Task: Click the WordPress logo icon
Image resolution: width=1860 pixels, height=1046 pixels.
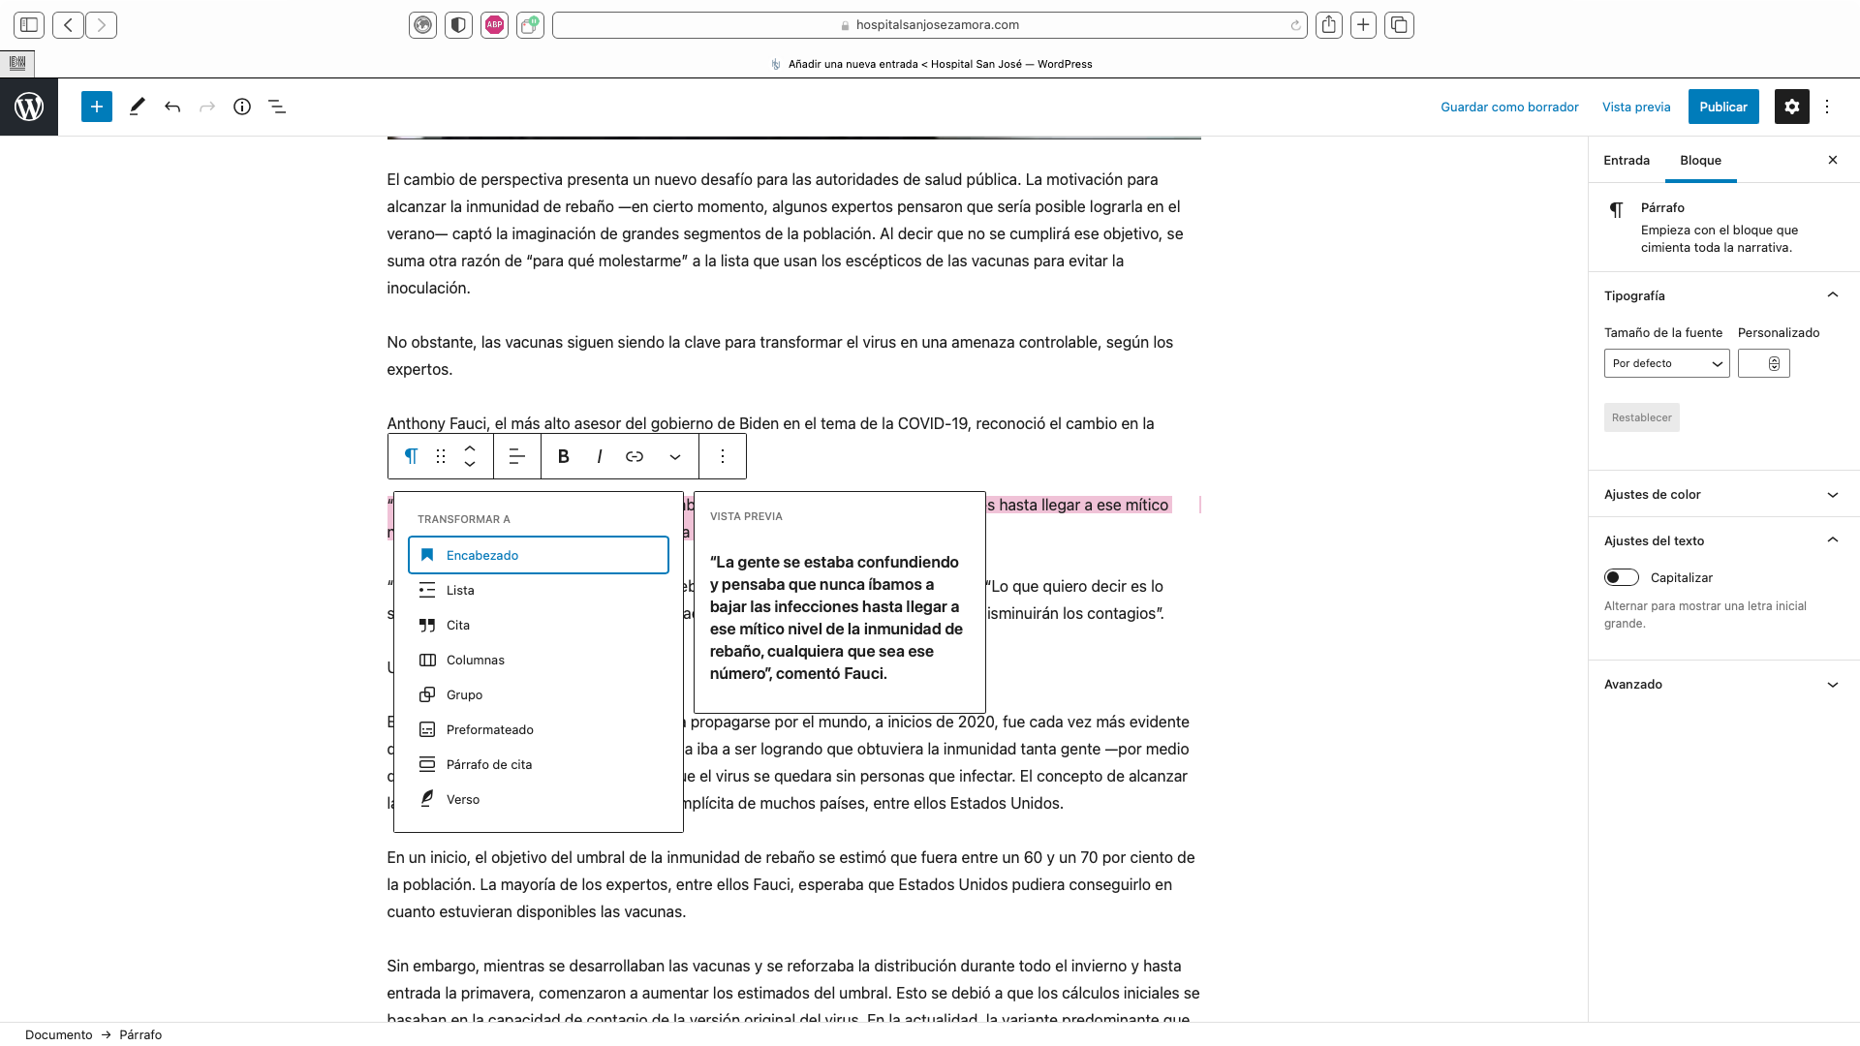Action: click(29, 107)
